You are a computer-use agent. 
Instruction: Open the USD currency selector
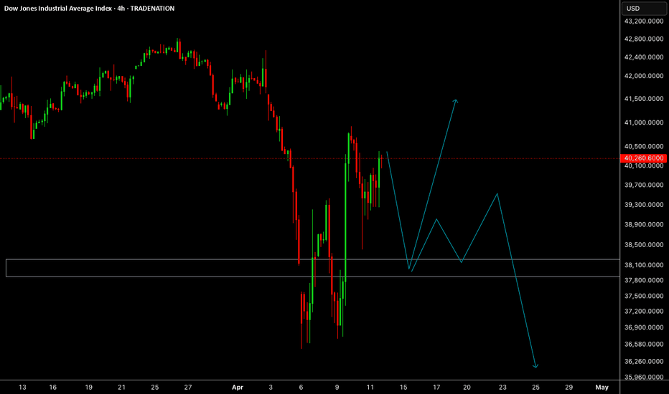[643, 8]
